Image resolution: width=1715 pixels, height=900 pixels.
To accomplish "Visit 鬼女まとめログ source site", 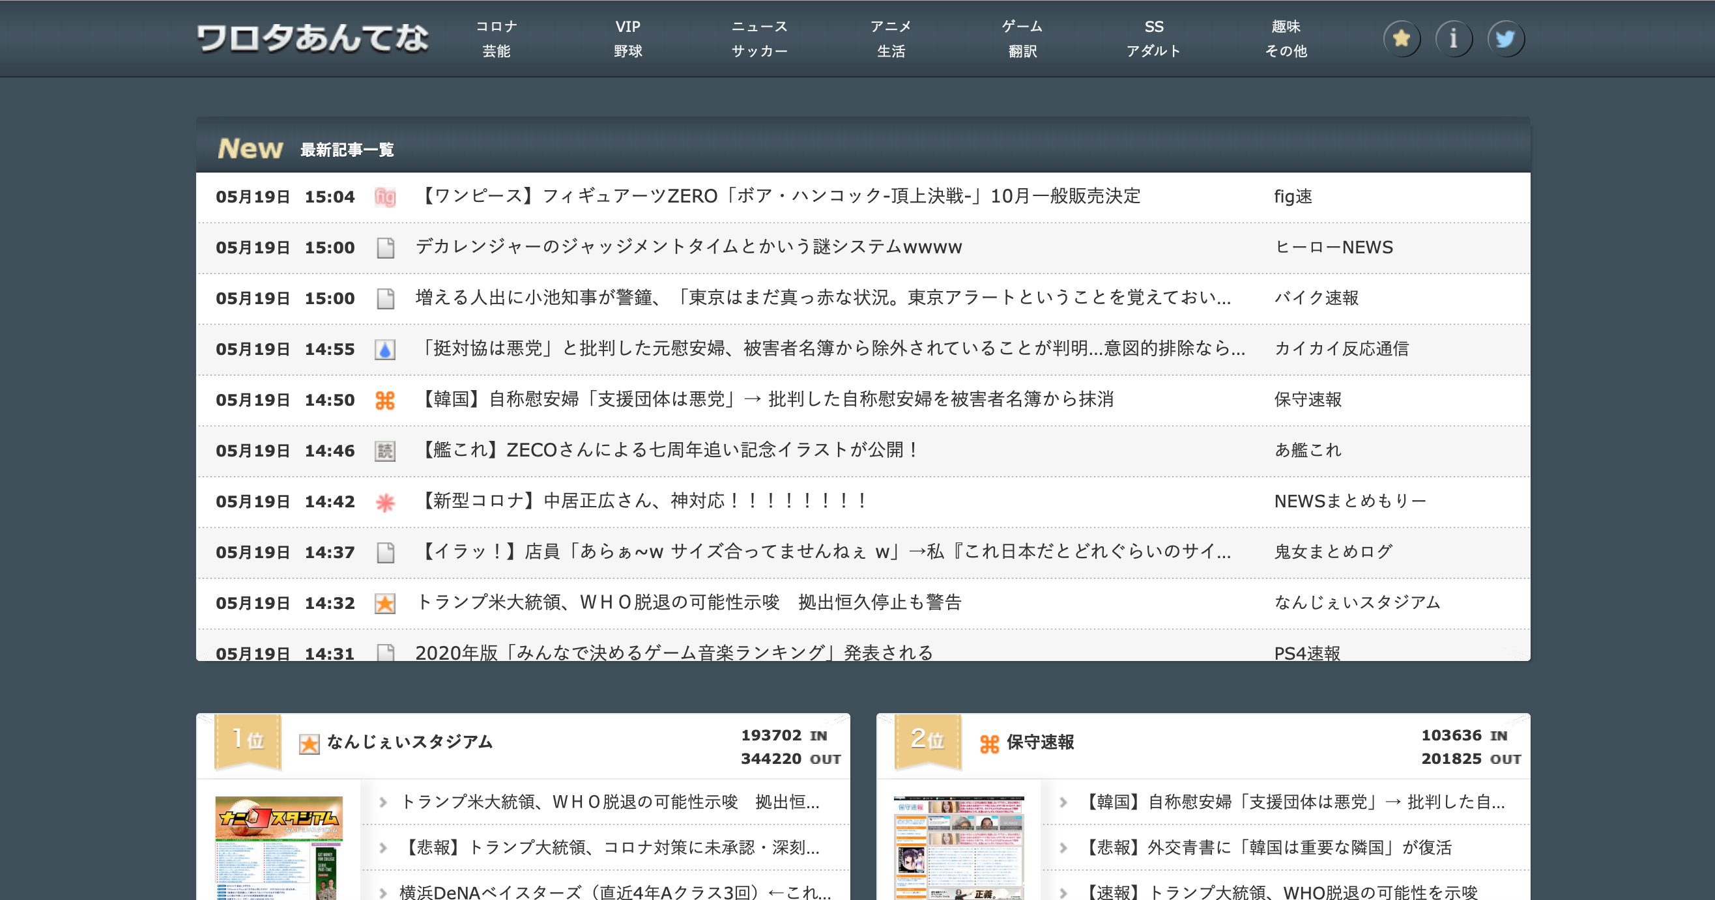I will tap(1333, 552).
